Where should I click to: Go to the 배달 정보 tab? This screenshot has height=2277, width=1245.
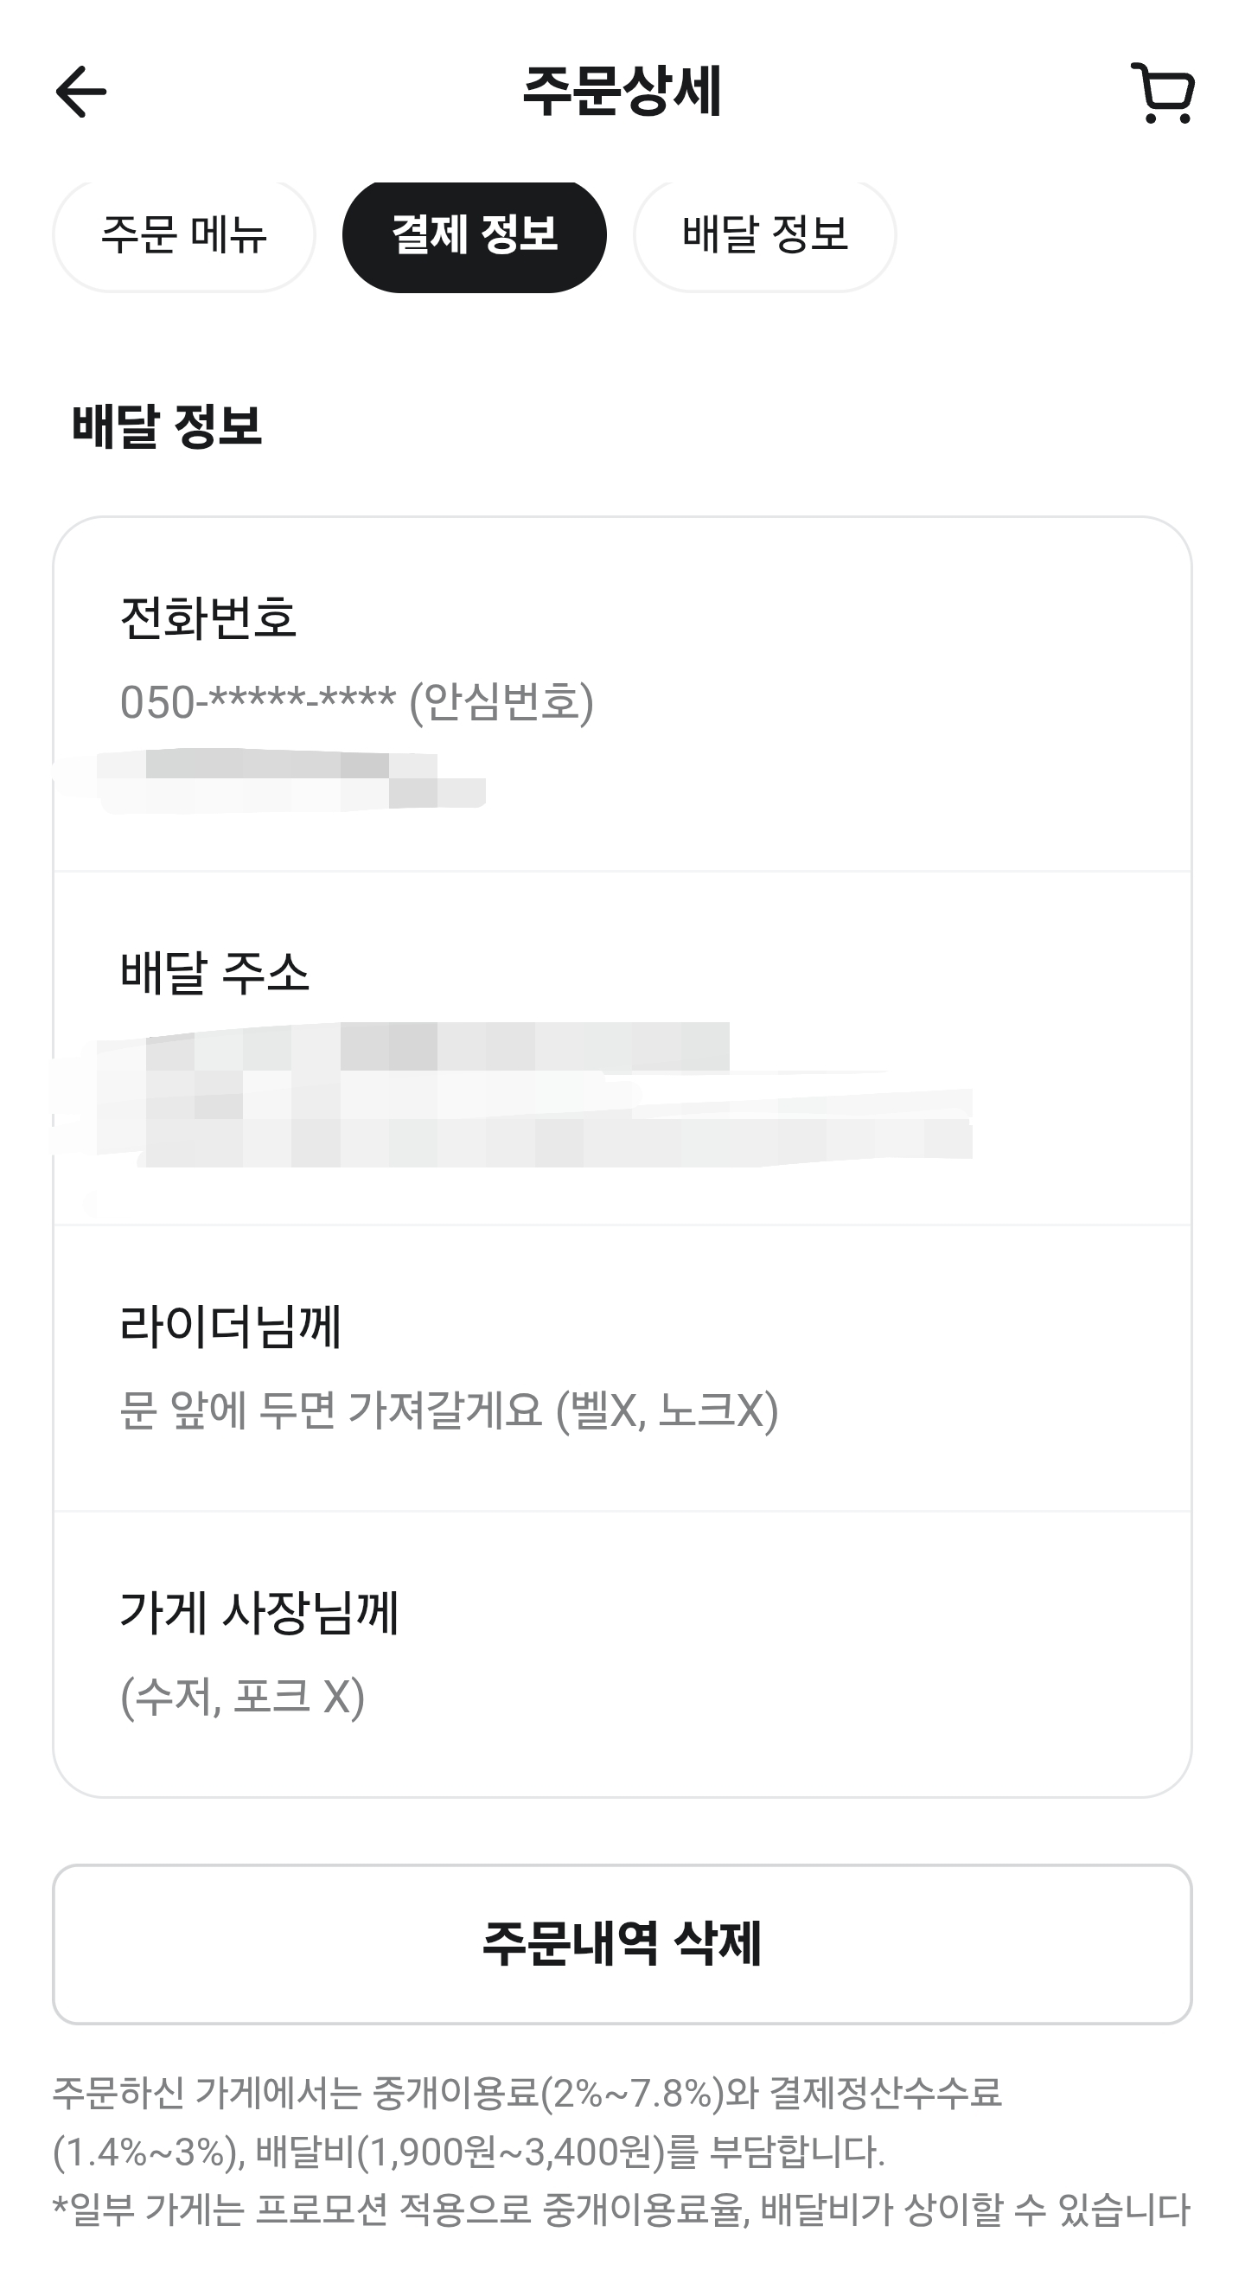[764, 235]
